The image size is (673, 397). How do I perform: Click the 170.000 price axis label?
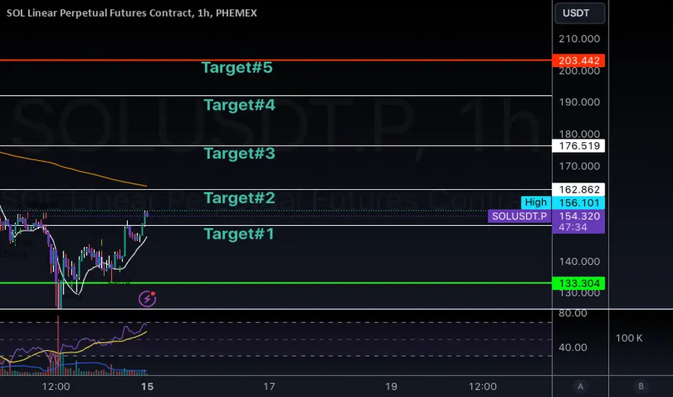tap(579, 166)
